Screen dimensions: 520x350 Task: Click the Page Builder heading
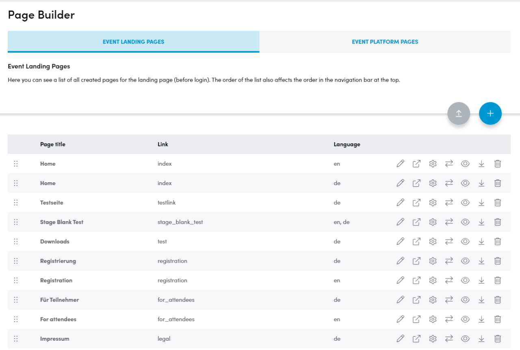coord(41,15)
